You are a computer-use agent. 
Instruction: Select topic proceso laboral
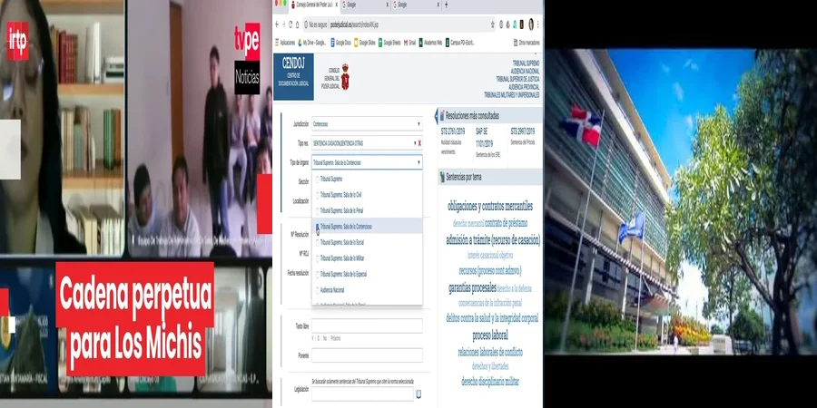click(490, 335)
